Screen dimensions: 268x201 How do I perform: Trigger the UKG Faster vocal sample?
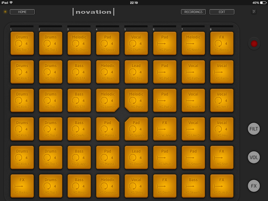tap(222, 72)
